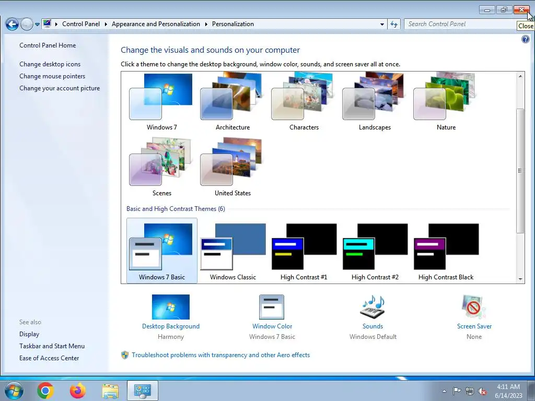
Task: Apply High Contrast Black theme
Action: point(446,251)
